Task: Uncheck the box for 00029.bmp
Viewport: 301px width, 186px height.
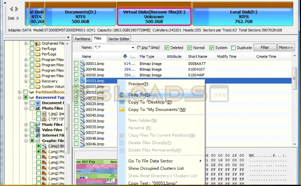Action: [x=76, y=104]
